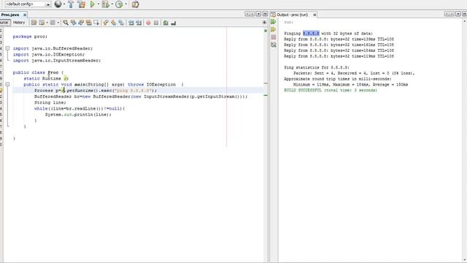Click the green status square in error stripe
This screenshot has width=467, height=263.
click(x=266, y=31)
